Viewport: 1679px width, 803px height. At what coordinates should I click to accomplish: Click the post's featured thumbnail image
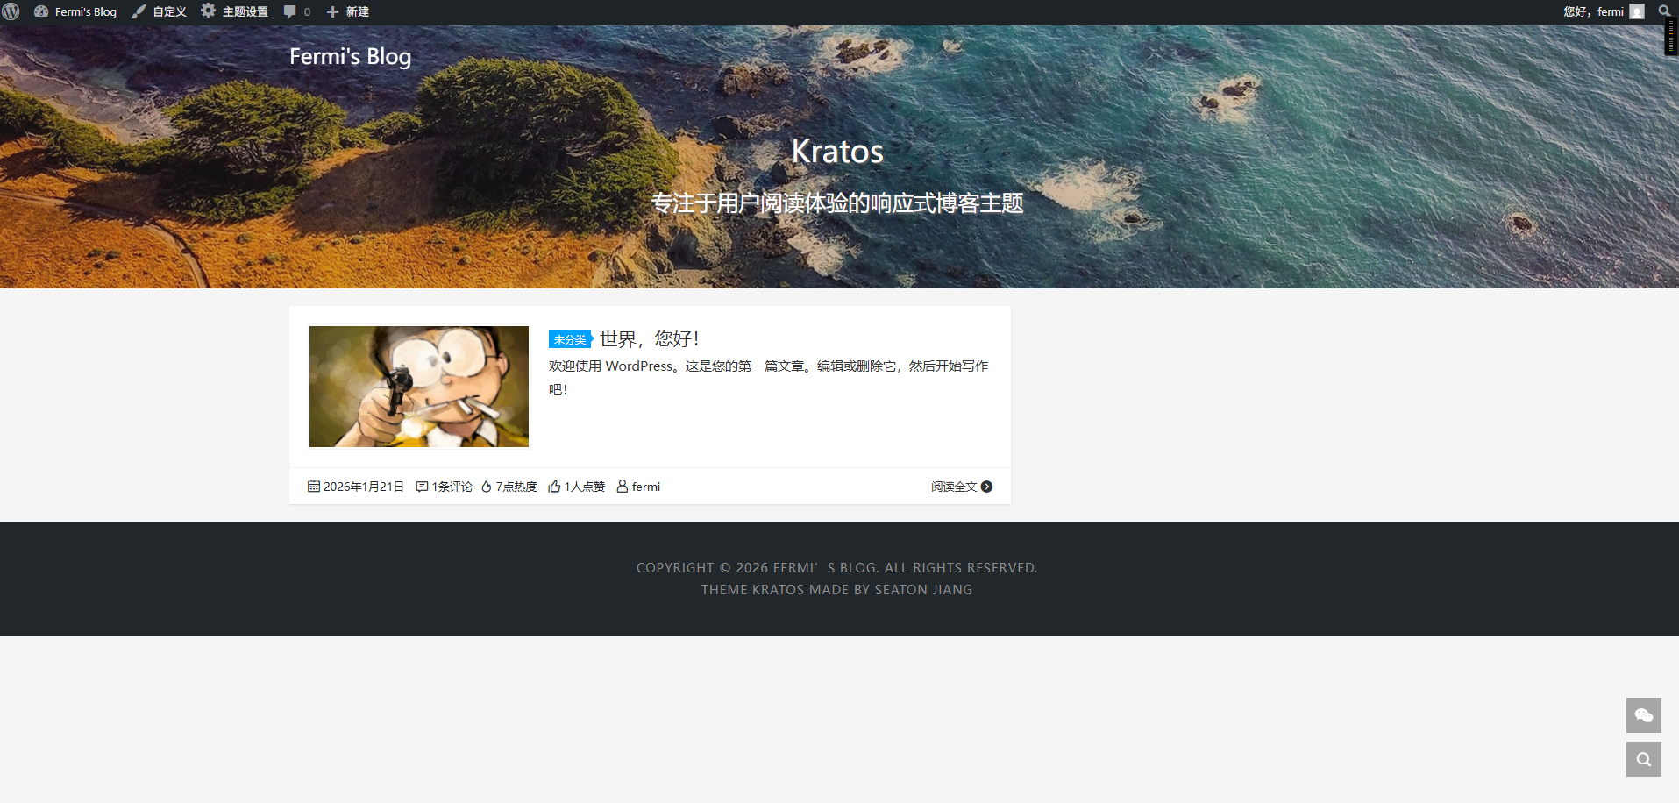419,387
